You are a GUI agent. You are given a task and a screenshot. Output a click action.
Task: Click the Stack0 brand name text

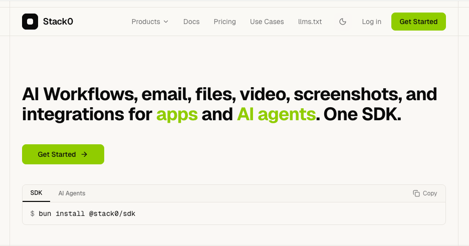(58, 22)
